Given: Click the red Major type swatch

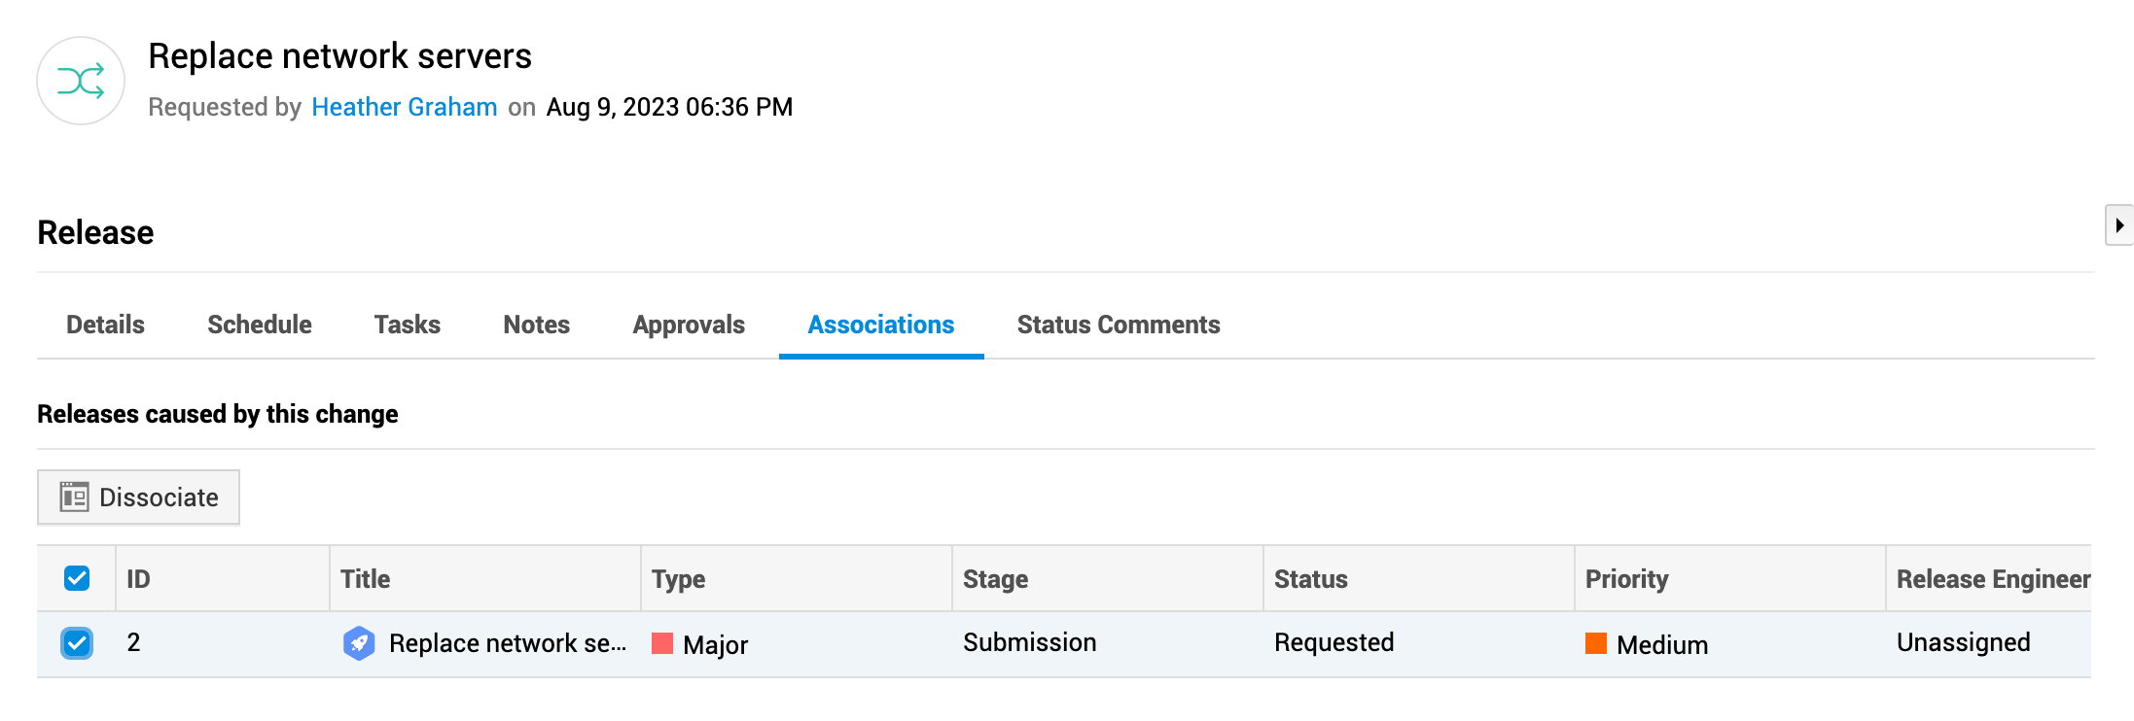Looking at the screenshot, I should tap(662, 643).
